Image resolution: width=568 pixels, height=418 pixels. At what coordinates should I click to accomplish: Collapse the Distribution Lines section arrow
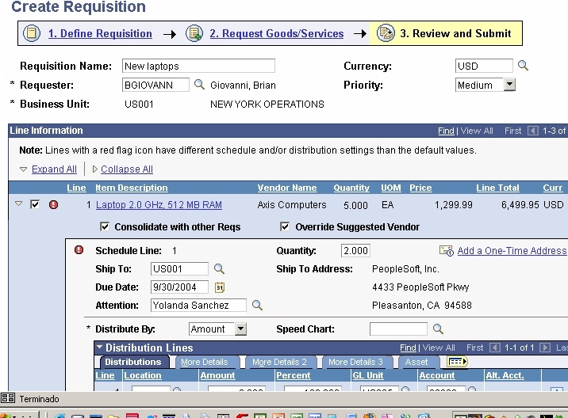[99, 347]
